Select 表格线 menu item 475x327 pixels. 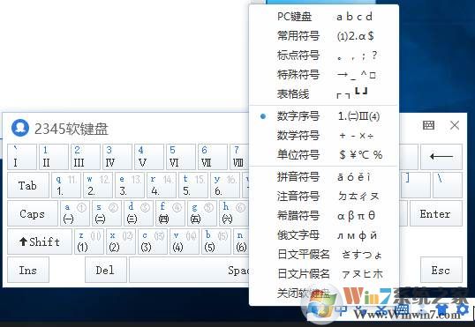coord(323,93)
